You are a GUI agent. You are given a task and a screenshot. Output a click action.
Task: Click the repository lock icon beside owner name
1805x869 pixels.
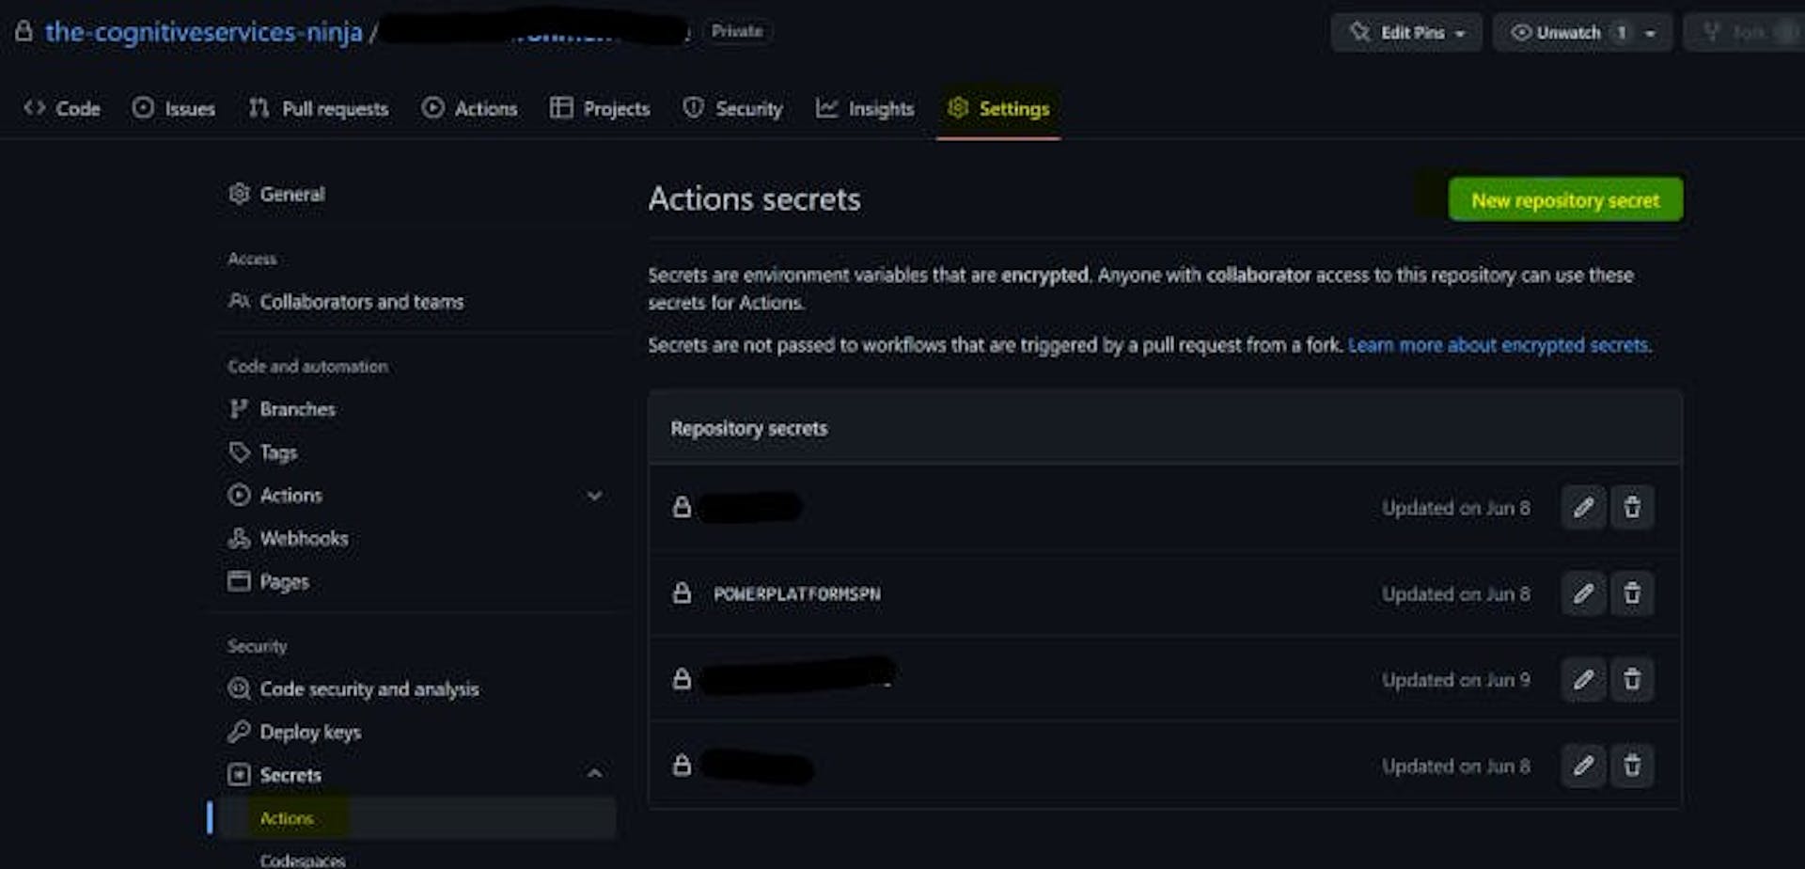click(24, 32)
